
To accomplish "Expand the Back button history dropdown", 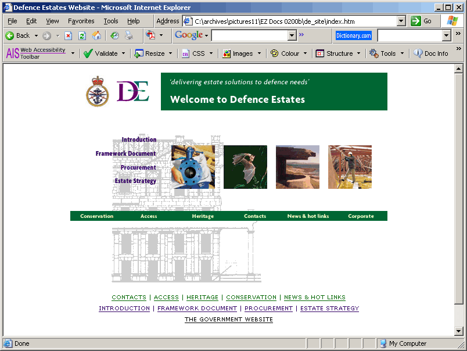I will tap(37, 36).
